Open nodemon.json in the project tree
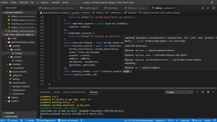 19,83
